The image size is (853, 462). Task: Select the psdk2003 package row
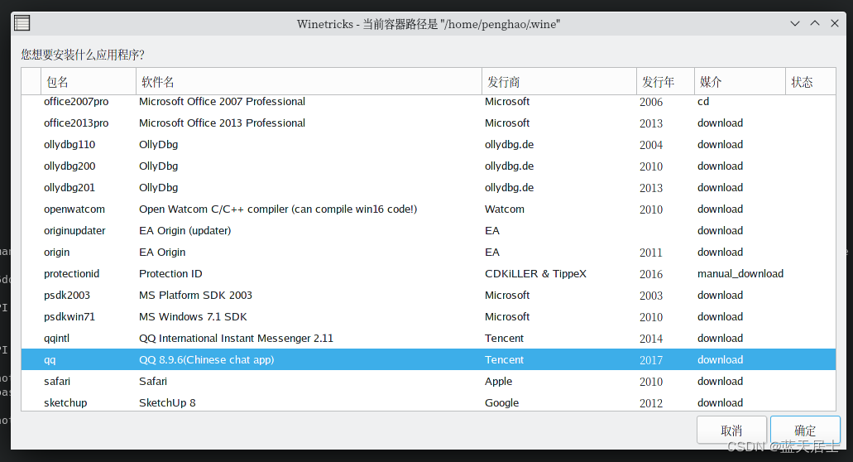428,296
